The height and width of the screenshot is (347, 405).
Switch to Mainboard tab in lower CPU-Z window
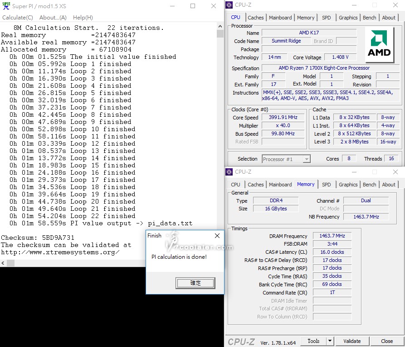280,185
